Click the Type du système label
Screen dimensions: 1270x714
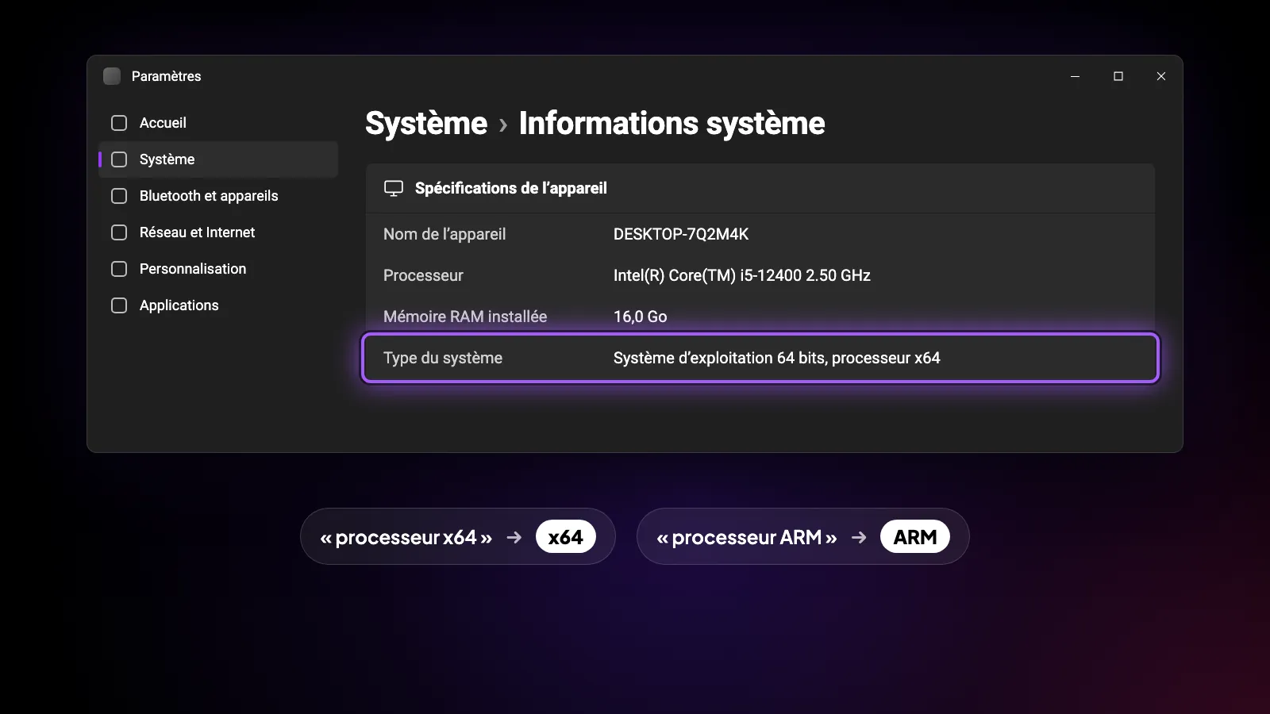point(443,358)
